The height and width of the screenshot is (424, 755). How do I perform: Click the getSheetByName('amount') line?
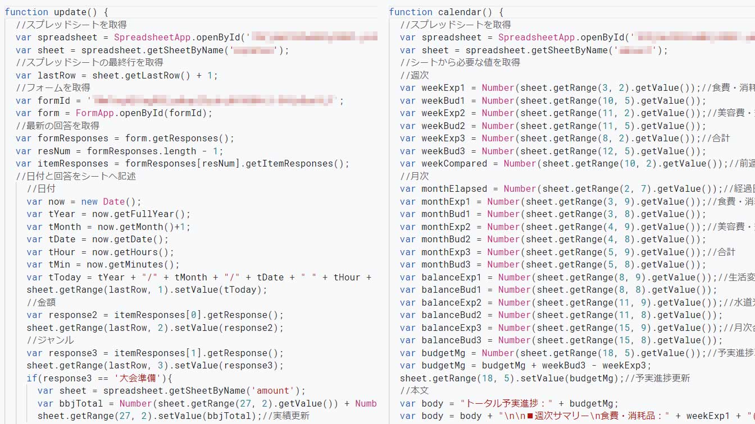coord(171,390)
